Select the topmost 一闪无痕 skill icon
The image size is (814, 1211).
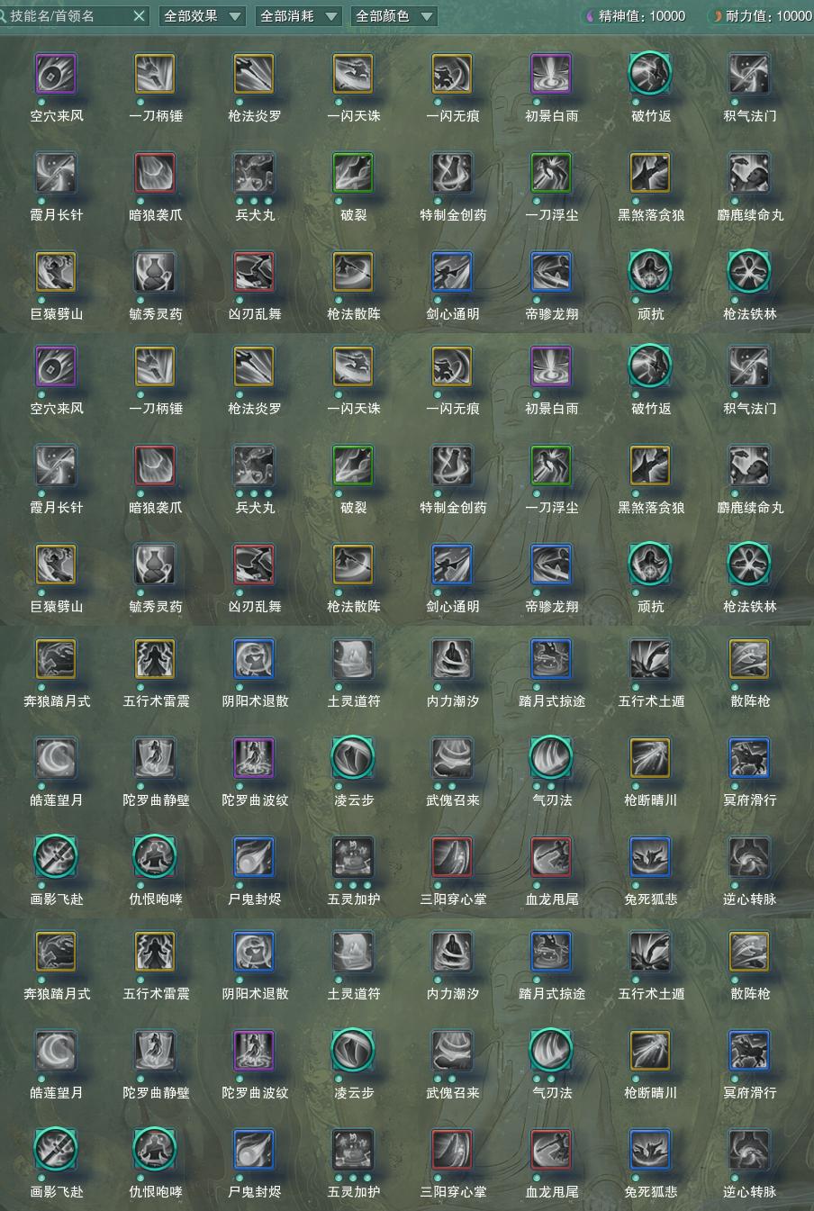tap(452, 74)
